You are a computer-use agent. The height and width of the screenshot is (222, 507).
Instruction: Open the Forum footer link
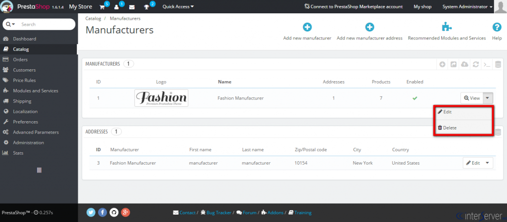[x=247, y=213]
